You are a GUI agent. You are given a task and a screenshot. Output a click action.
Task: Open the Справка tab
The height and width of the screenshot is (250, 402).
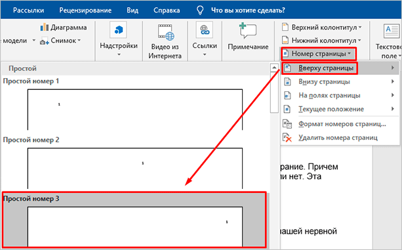tap(167, 10)
